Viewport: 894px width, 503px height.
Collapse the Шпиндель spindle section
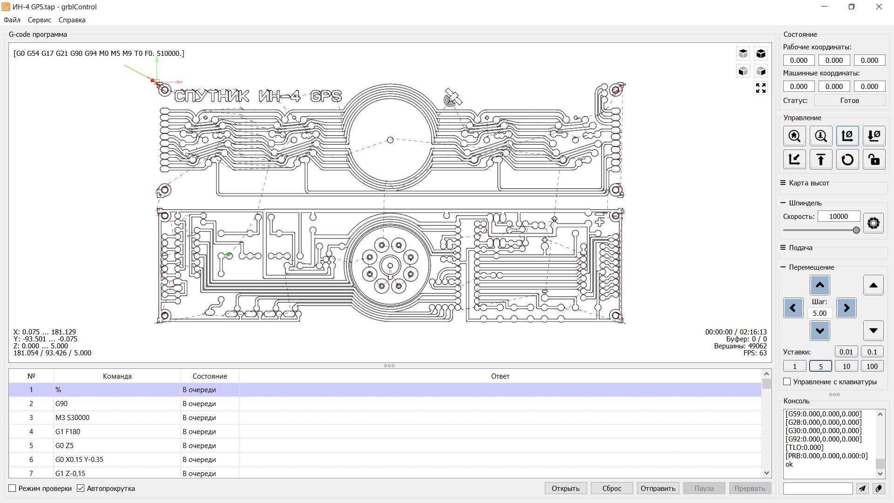pos(783,203)
